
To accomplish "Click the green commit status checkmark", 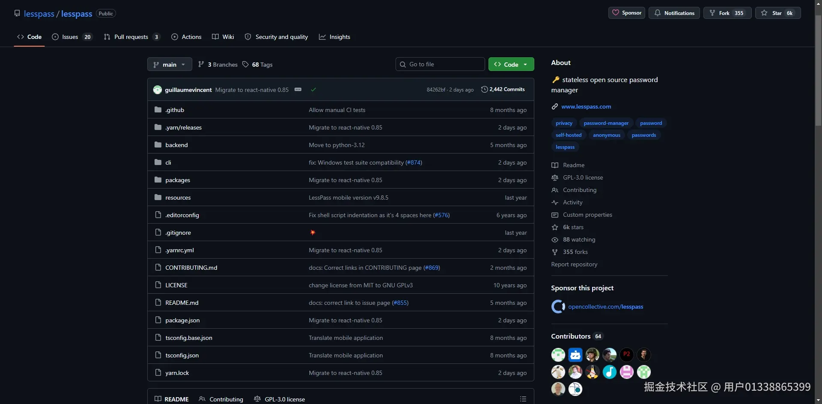I will (313, 89).
